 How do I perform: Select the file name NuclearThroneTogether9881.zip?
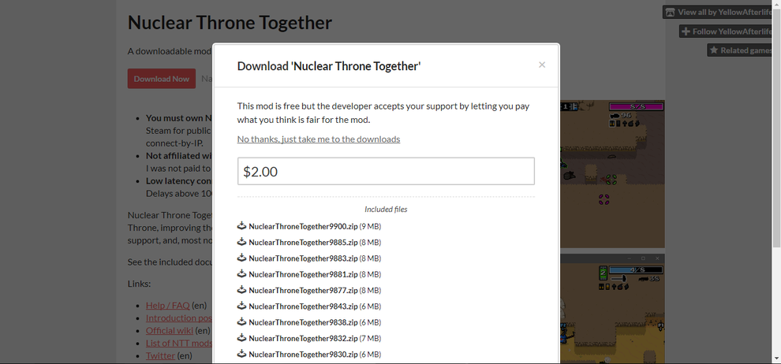click(x=303, y=274)
